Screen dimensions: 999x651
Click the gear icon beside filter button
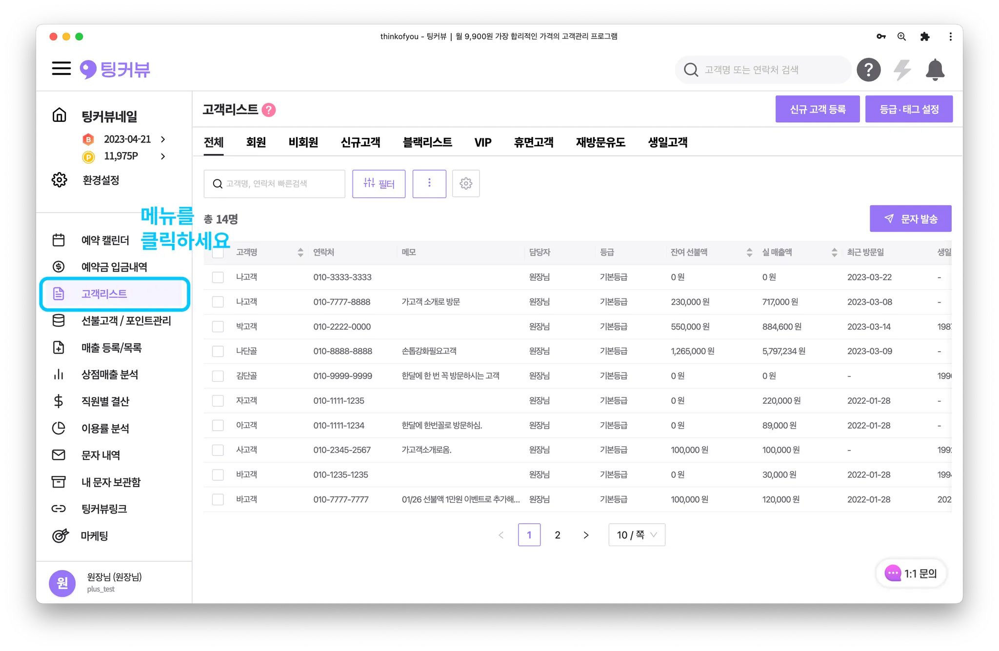pos(466,184)
